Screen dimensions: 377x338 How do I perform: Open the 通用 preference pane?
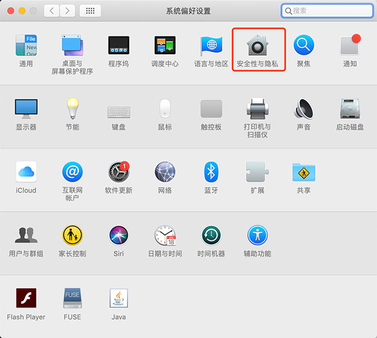coord(26,46)
